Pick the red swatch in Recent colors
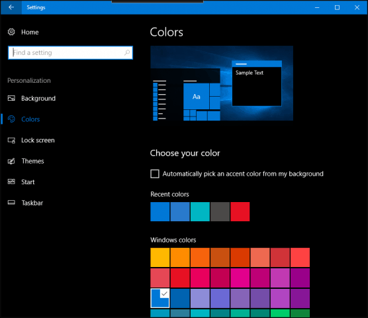The image size is (368, 318). pos(240,211)
